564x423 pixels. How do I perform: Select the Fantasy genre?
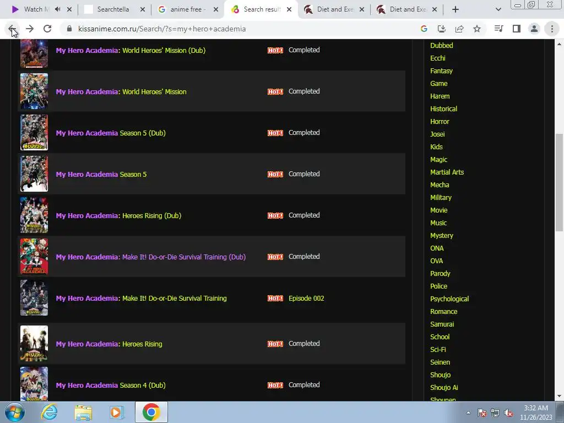tap(441, 71)
